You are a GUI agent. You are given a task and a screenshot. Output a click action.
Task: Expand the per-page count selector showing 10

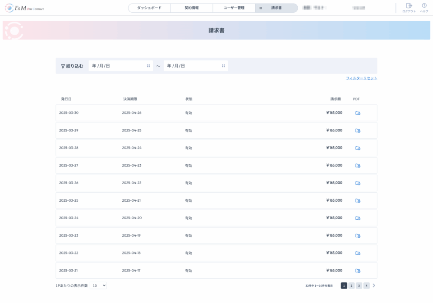point(98,285)
